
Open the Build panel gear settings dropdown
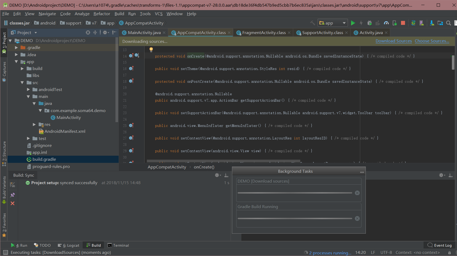218,175
